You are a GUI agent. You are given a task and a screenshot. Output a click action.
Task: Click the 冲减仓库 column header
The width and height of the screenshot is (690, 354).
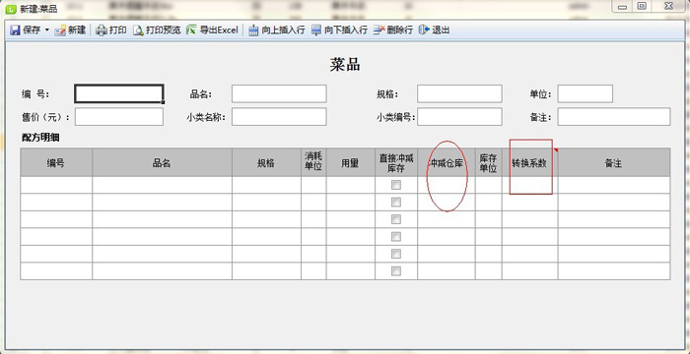447,162
